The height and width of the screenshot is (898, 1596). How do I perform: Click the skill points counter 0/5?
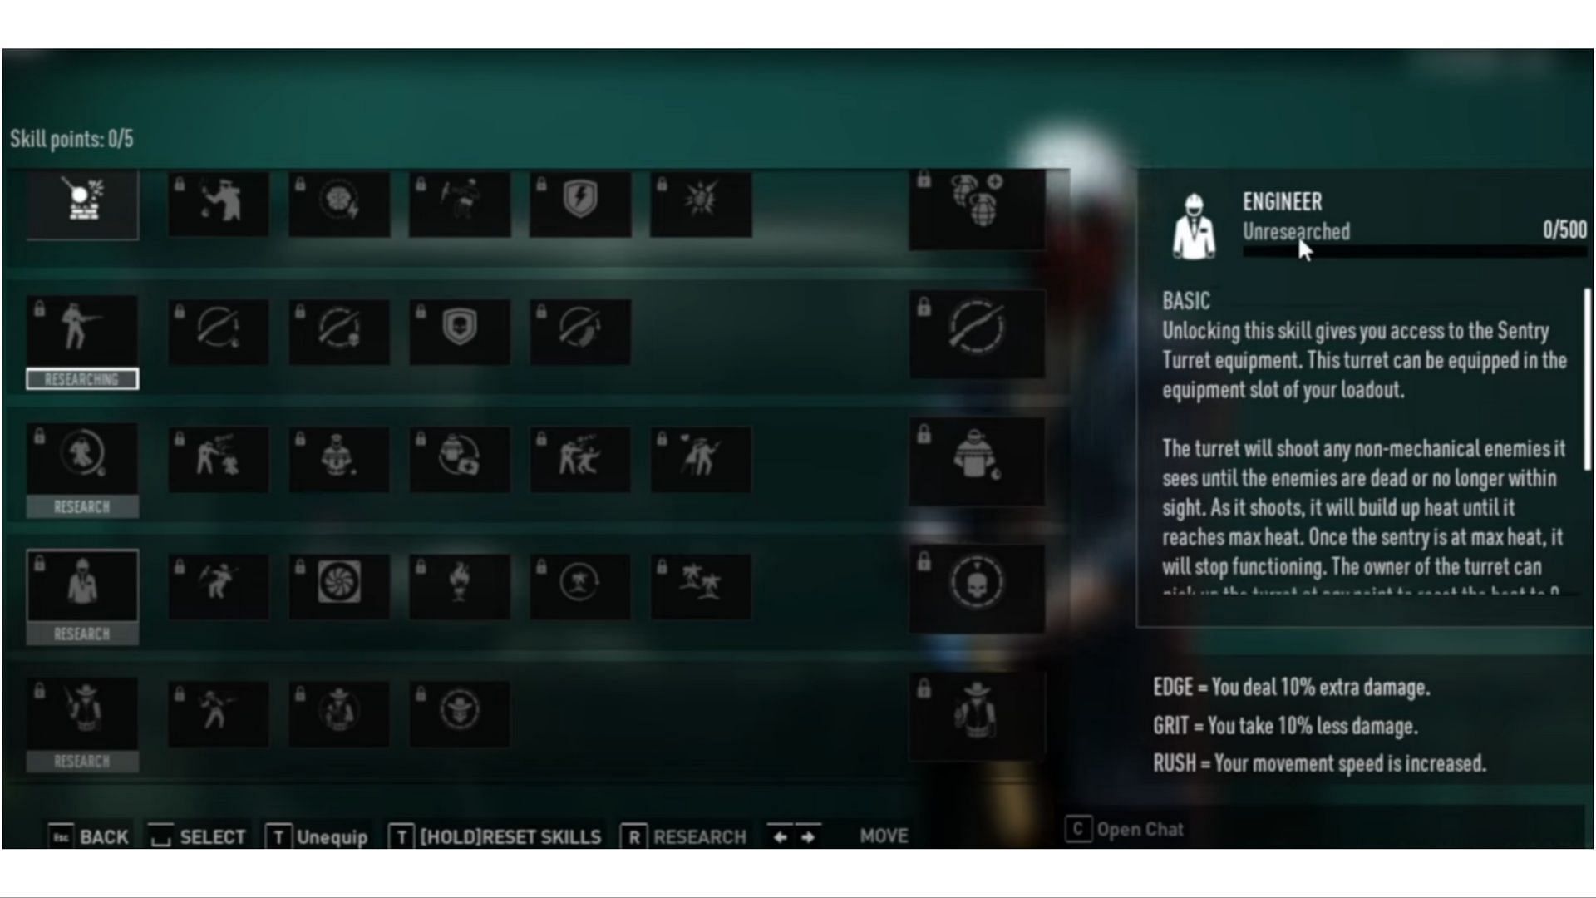tap(73, 137)
